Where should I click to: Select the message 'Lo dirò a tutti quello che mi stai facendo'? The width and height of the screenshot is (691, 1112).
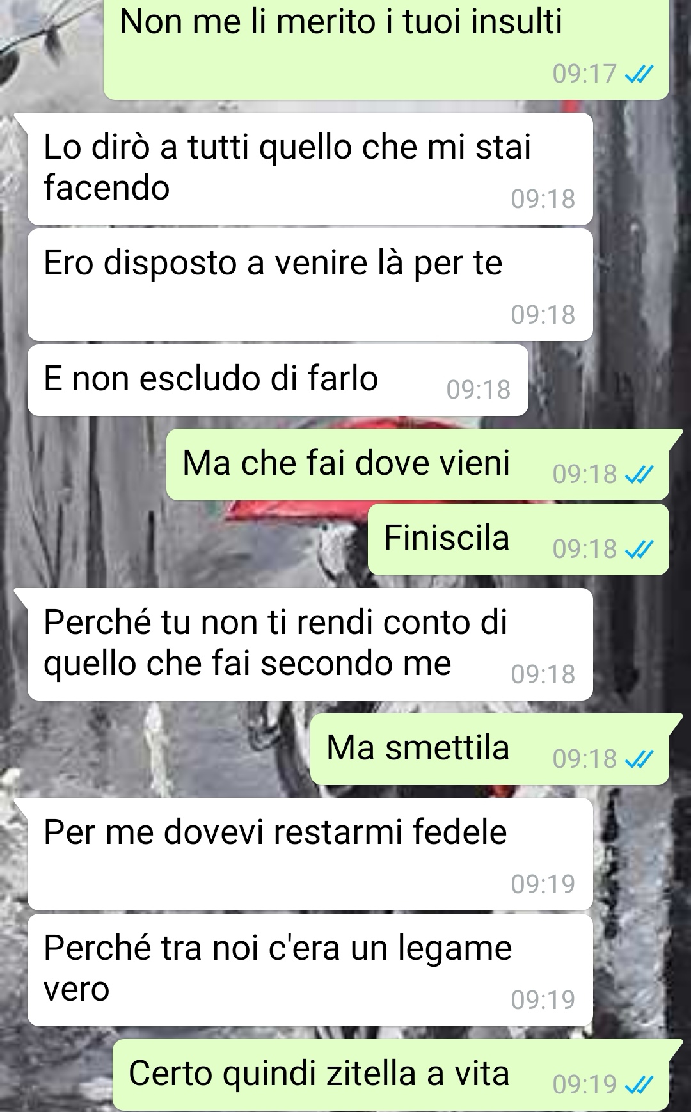(x=310, y=169)
